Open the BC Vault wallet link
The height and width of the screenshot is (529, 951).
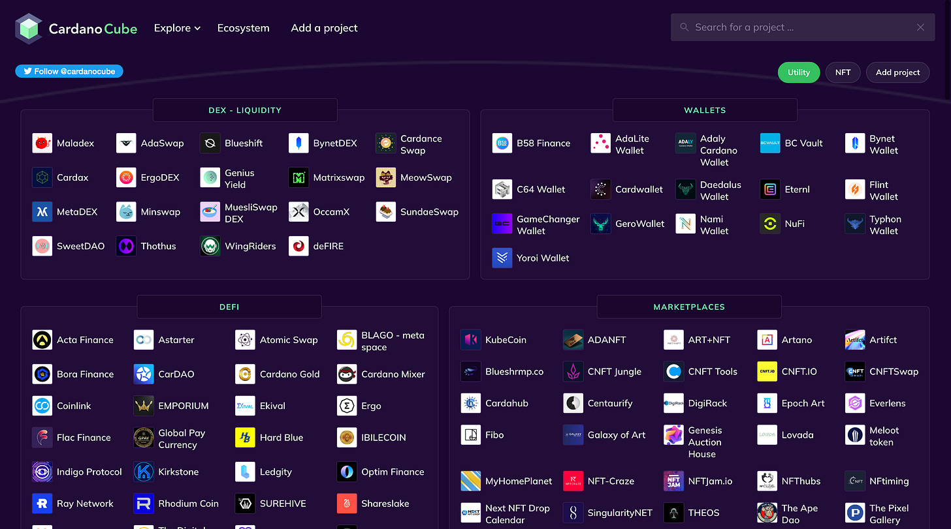click(x=804, y=144)
